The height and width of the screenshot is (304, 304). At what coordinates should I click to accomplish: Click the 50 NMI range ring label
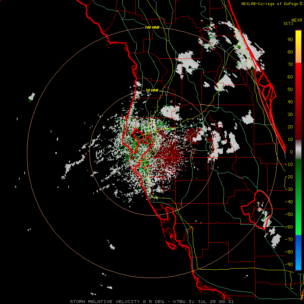point(152,90)
